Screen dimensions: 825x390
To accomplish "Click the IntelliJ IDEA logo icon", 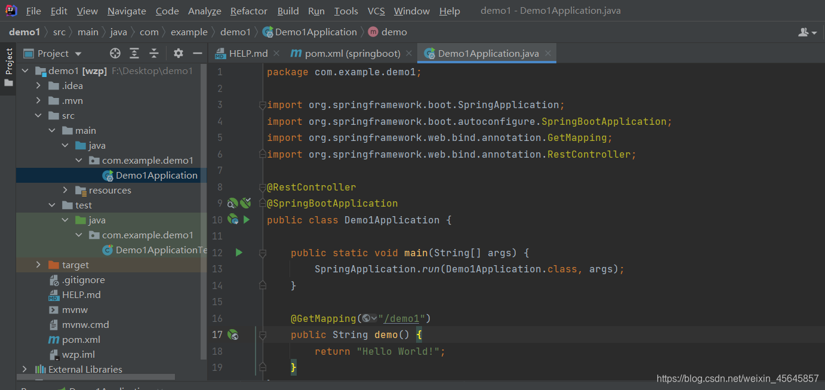I will 11,10.
